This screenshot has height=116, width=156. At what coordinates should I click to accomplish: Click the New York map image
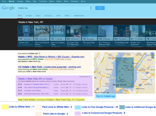pos(125,73)
